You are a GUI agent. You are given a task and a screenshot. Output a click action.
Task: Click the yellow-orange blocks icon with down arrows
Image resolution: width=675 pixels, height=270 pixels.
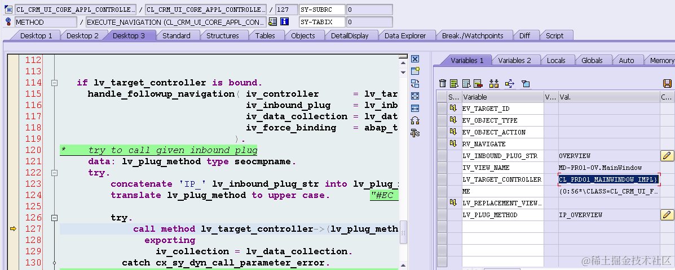(x=494, y=83)
